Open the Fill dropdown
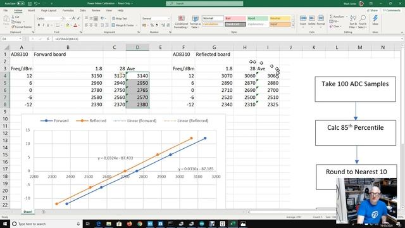 point(334,22)
